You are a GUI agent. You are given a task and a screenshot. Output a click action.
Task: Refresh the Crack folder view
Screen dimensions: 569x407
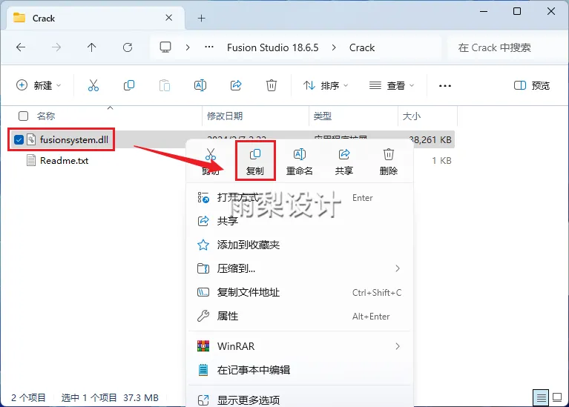[128, 47]
